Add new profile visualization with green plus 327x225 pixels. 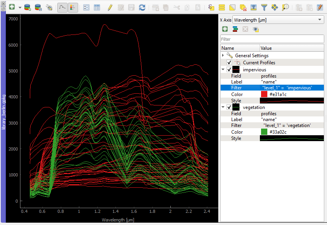pyautogui.click(x=225, y=29)
